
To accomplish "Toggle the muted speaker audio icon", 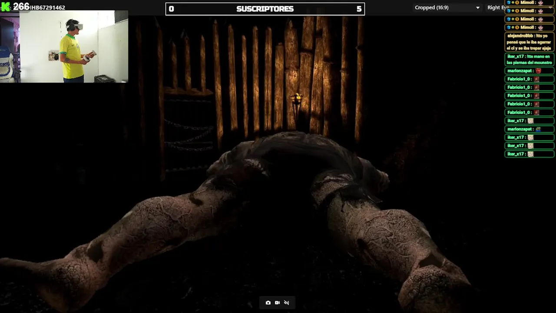I will pyautogui.click(x=286, y=303).
